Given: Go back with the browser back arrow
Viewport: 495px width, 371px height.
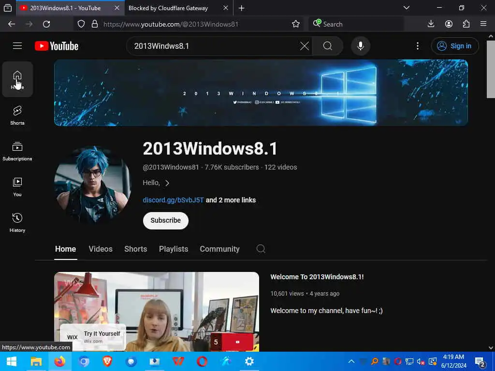Looking at the screenshot, I should click(12, 24).
